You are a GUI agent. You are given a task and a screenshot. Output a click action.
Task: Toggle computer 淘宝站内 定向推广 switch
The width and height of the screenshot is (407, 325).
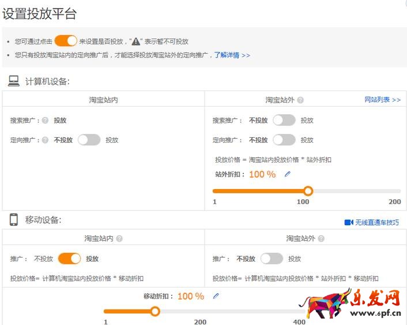tap(89, 140)
